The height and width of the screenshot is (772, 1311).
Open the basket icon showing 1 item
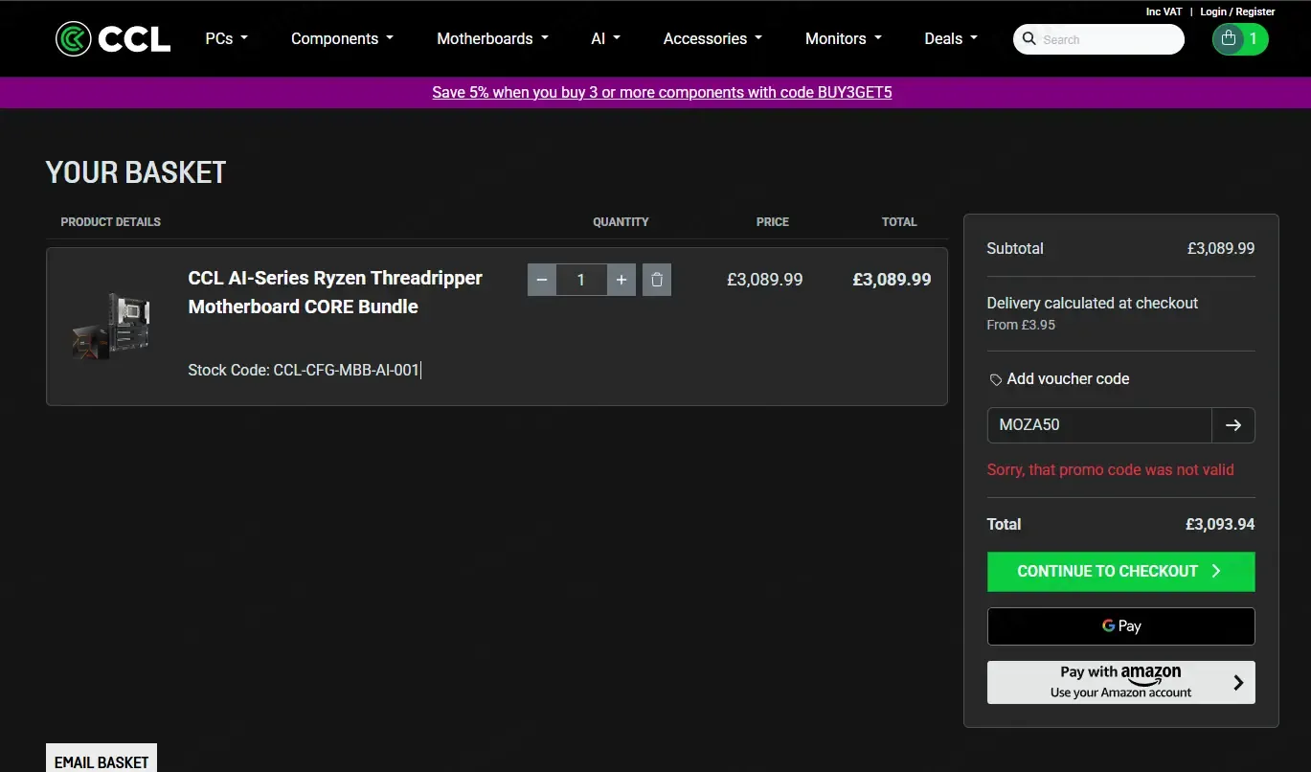(1240, 39)
